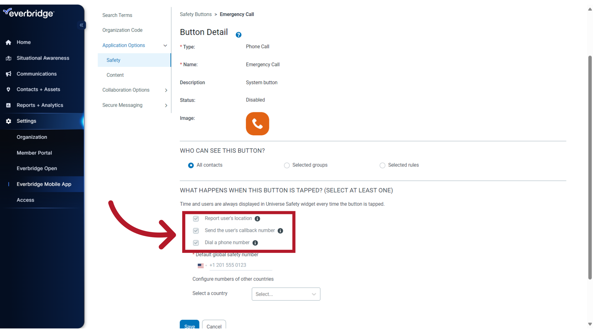Open the country flag selector for safety number

202,265
